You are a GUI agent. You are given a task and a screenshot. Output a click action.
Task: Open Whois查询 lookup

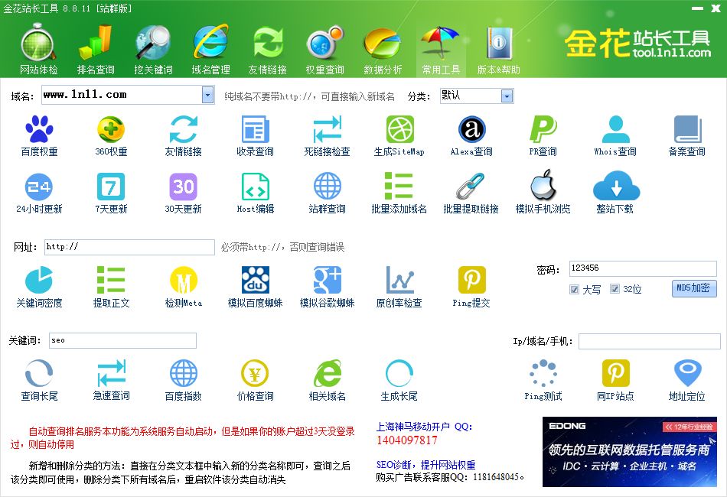[615, 130]
